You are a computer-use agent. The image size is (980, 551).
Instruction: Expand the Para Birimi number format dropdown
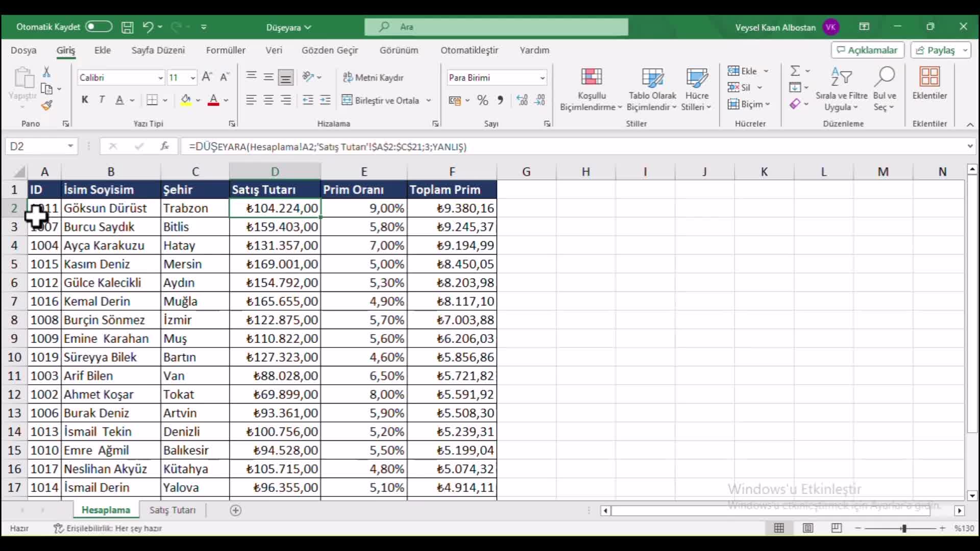(x=542, y=78)
